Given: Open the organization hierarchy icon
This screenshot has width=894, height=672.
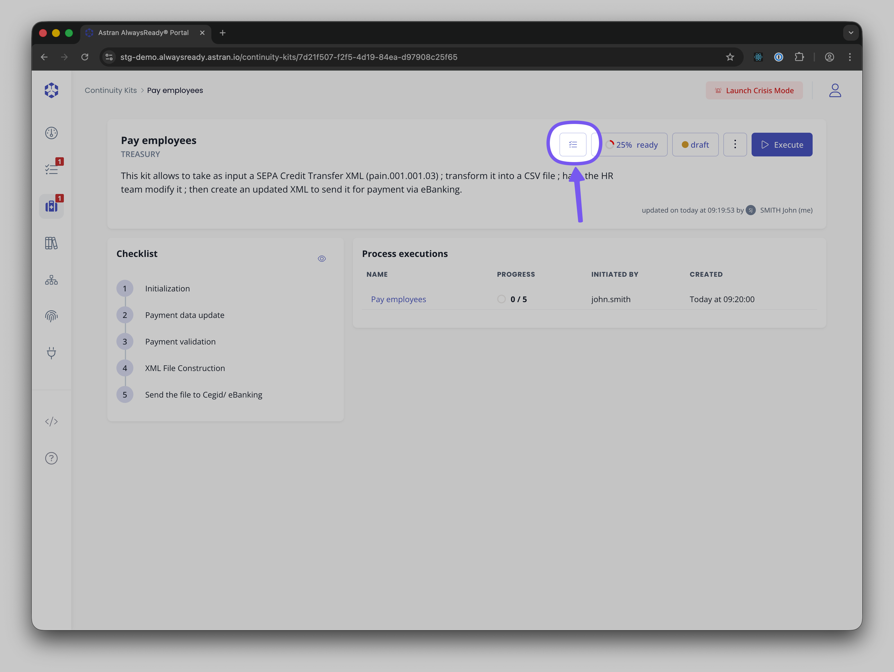Looking at the screenshot, I should click(51, 280).
